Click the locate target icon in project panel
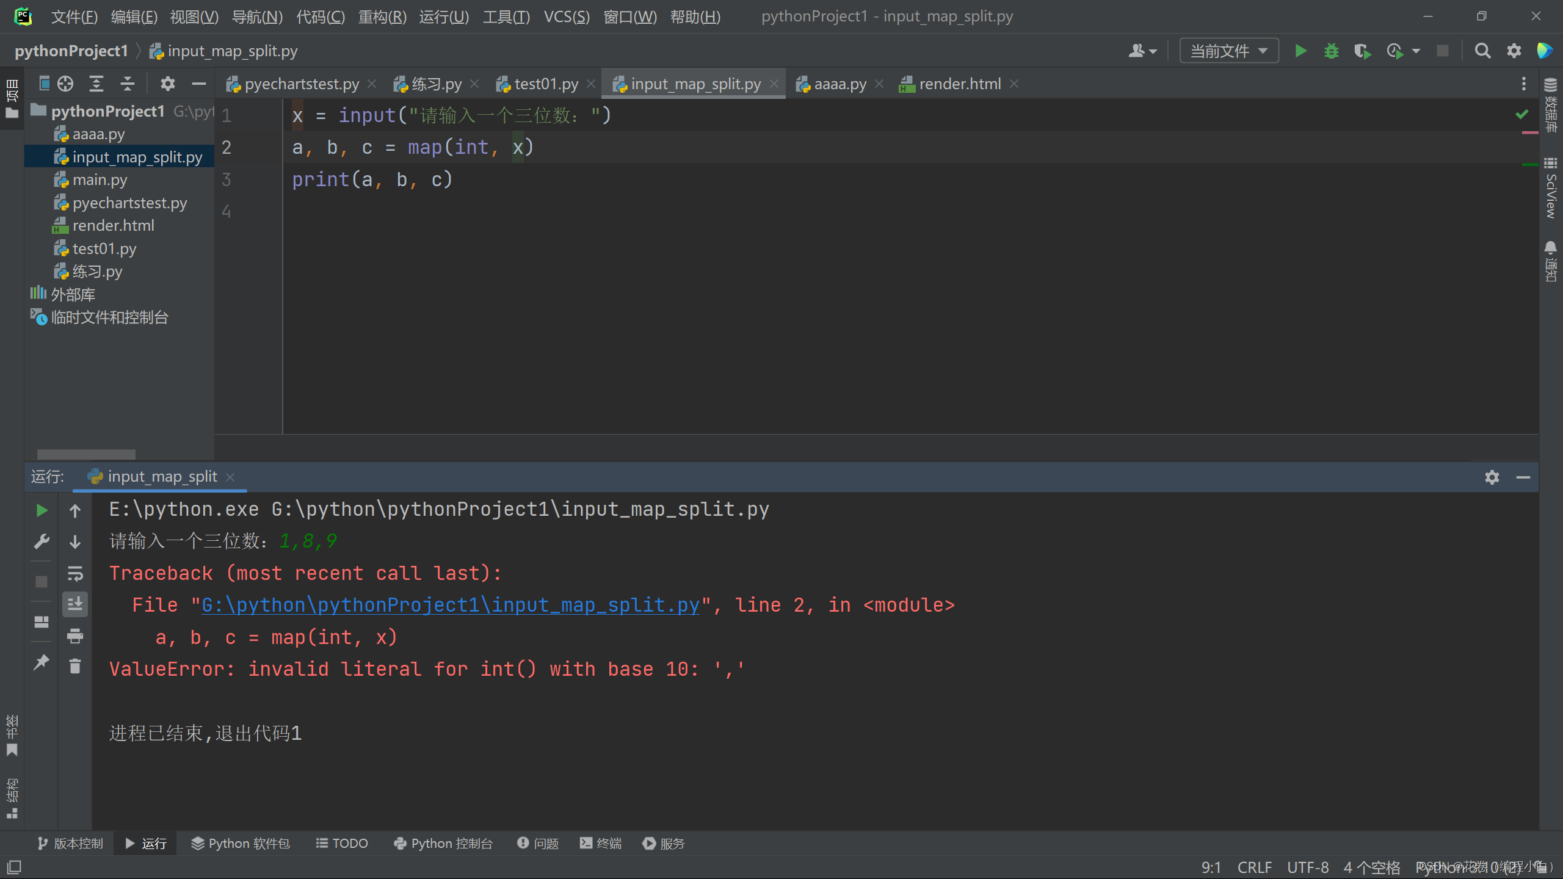The width and height of the screenshot is (1563, 879). pos(65,84)
